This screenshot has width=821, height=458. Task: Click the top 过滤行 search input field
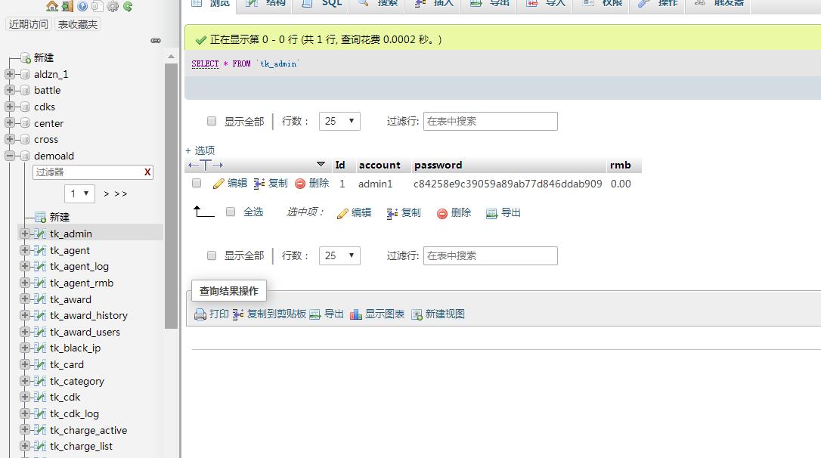490,121
